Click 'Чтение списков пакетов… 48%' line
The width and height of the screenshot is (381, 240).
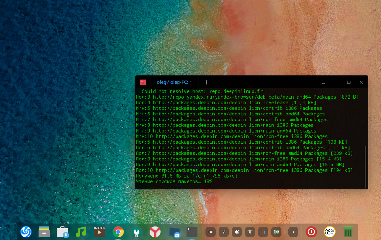click(x=174, y=182)
